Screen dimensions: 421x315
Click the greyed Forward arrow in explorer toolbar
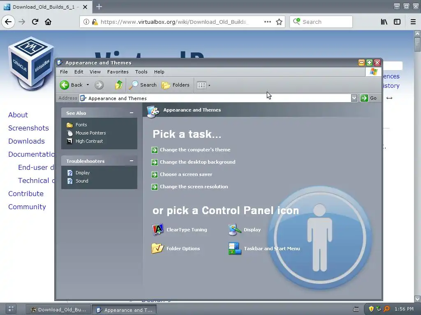[x=99, y=85]
